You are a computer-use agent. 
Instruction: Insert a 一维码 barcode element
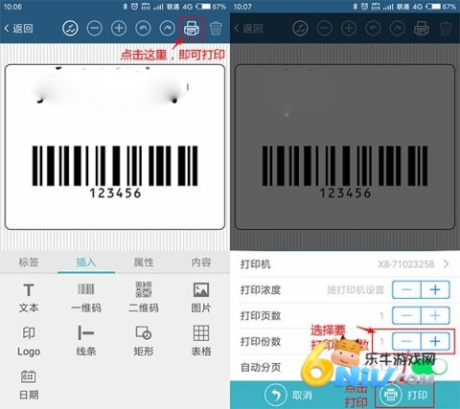86,298
